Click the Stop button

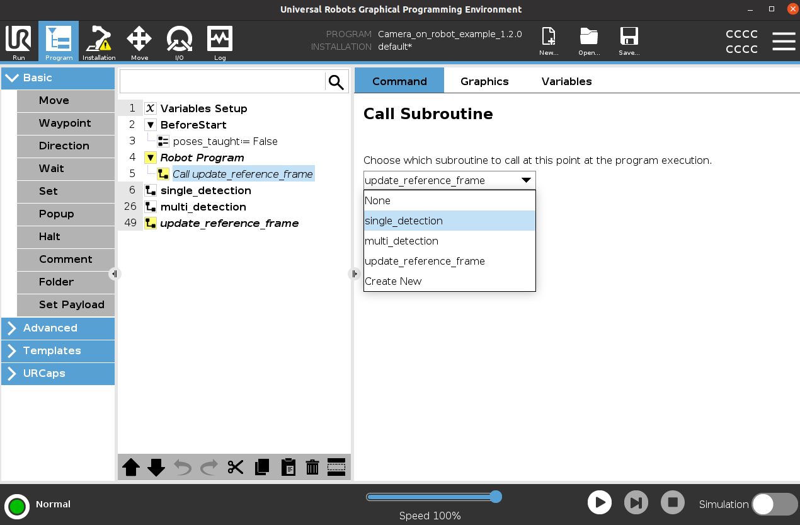[x=673, y=502]
